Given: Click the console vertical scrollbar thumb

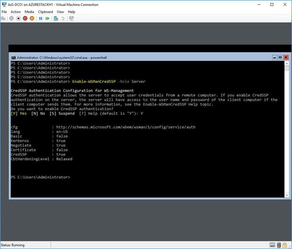Looking at the screenshot, I should 287,68.
